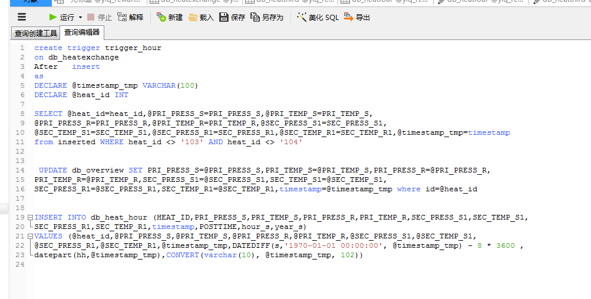Save the query with 保存
This screenshot has width=591, height=299.
[232, 17]
